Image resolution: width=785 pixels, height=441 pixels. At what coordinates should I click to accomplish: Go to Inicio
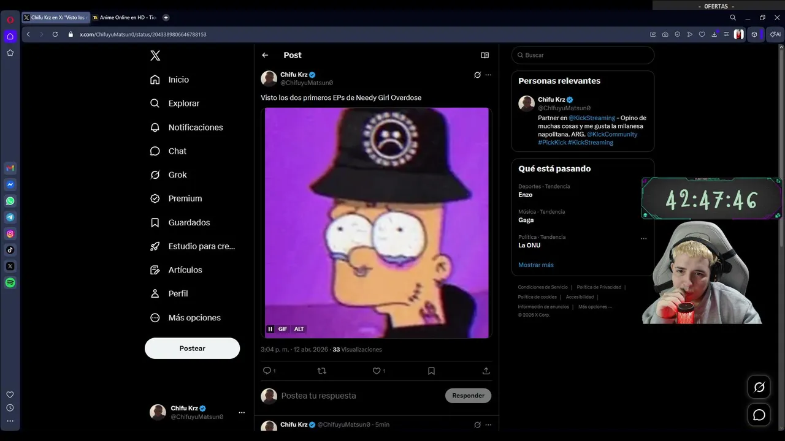tap(169, 80)
